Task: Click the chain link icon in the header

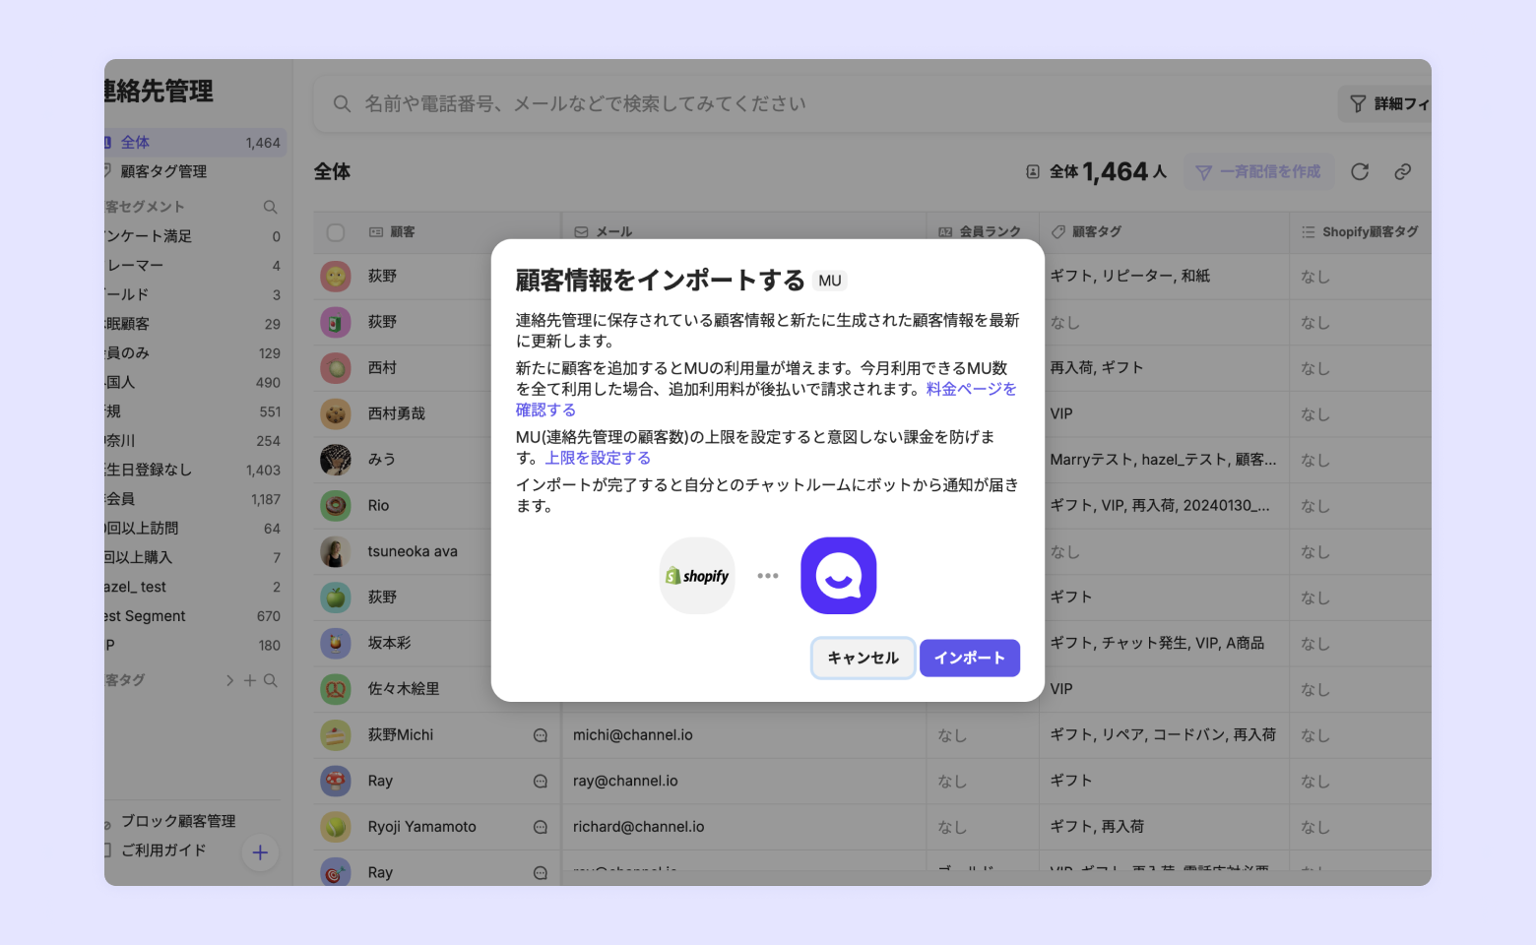Action: point(1403,172)
